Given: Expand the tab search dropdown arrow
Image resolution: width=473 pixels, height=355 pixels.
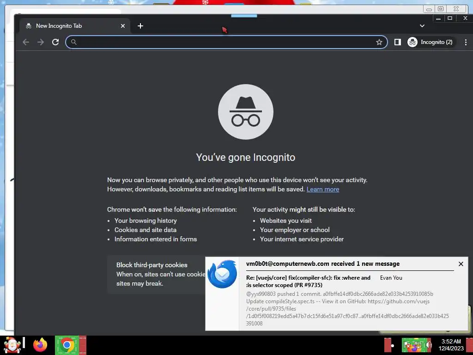Looking at the screenshot, I should tap(422, 26).
